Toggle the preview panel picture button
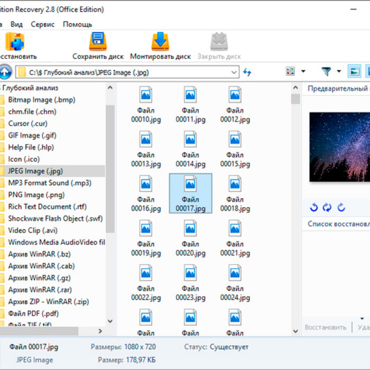 point(354,71)
